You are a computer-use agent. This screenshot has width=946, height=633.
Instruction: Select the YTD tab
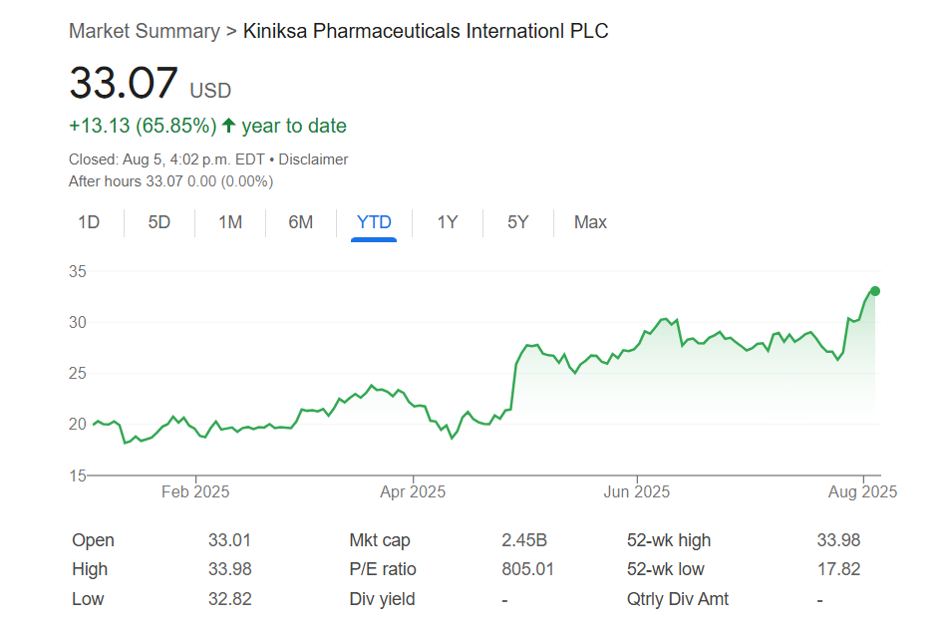[x=373, y=222]
